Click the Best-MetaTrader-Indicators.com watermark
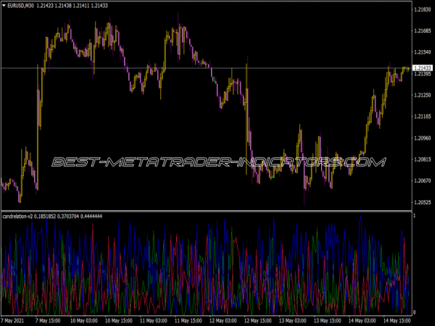Viewport: 435px width, 326px height. click(217, 162)
